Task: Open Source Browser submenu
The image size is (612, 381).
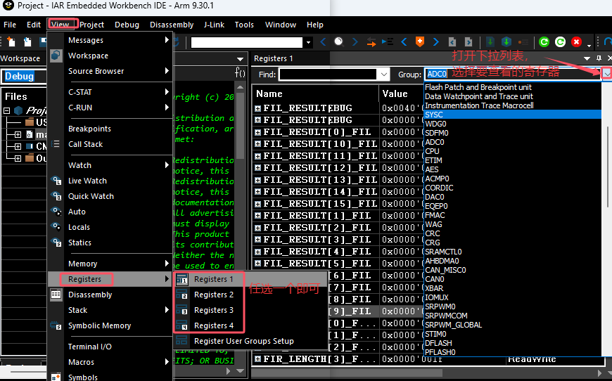Action: pos(110,71)
